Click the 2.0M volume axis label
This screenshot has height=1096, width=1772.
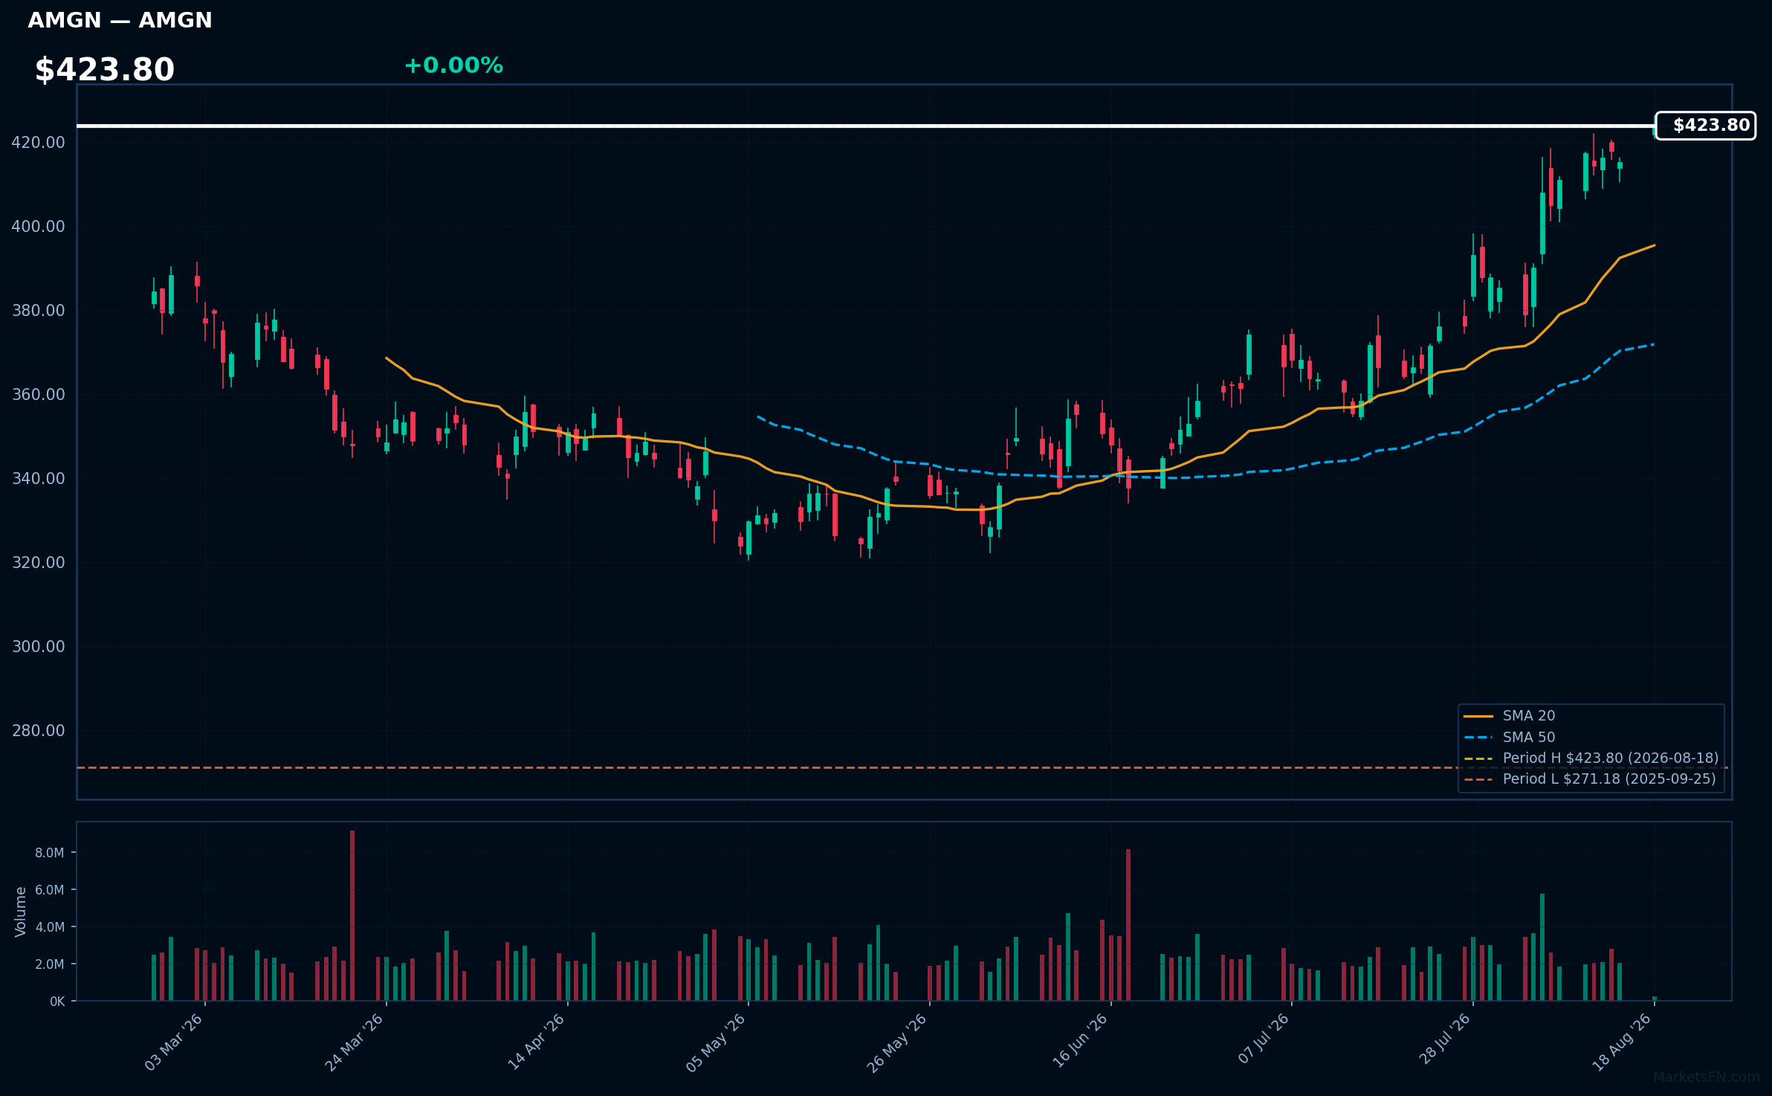click(x=49, y=964)
